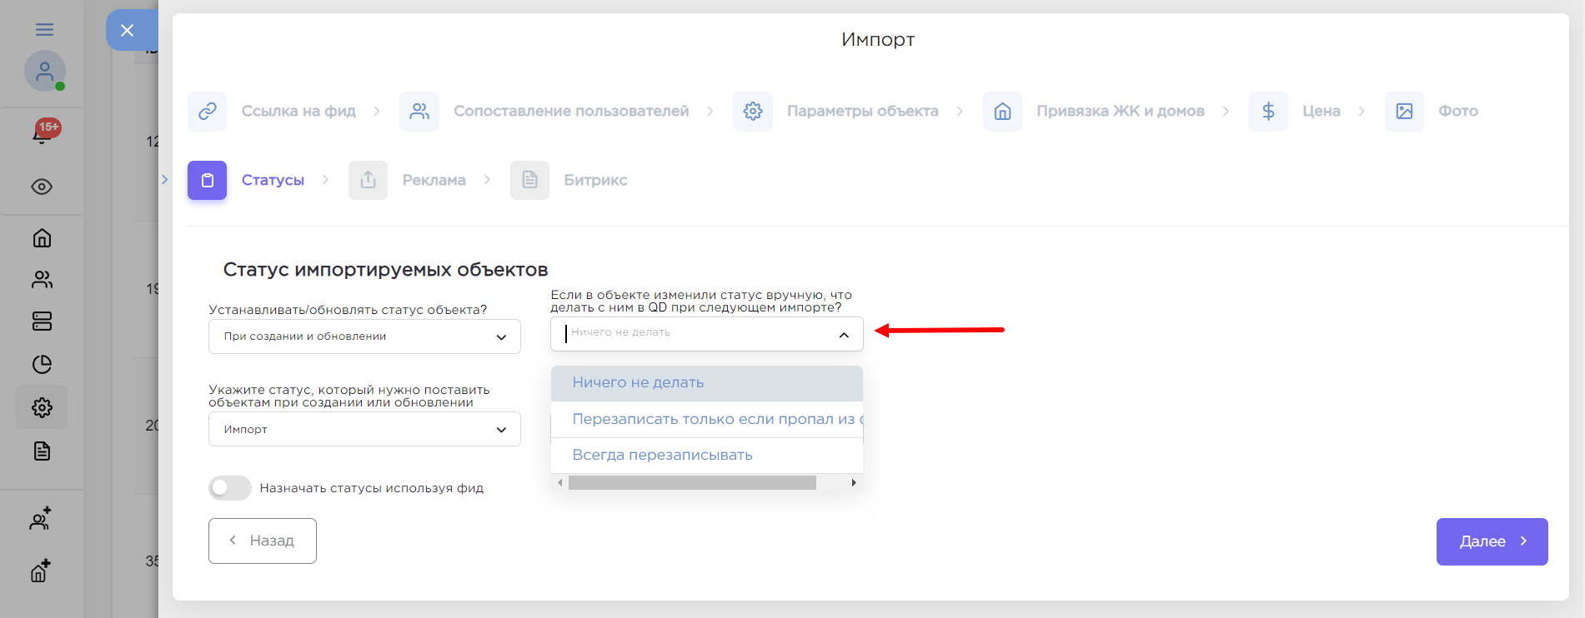Select the object parameters gear icon
This screenshot has width=1585, height=618.
click(x=752, y=111)
